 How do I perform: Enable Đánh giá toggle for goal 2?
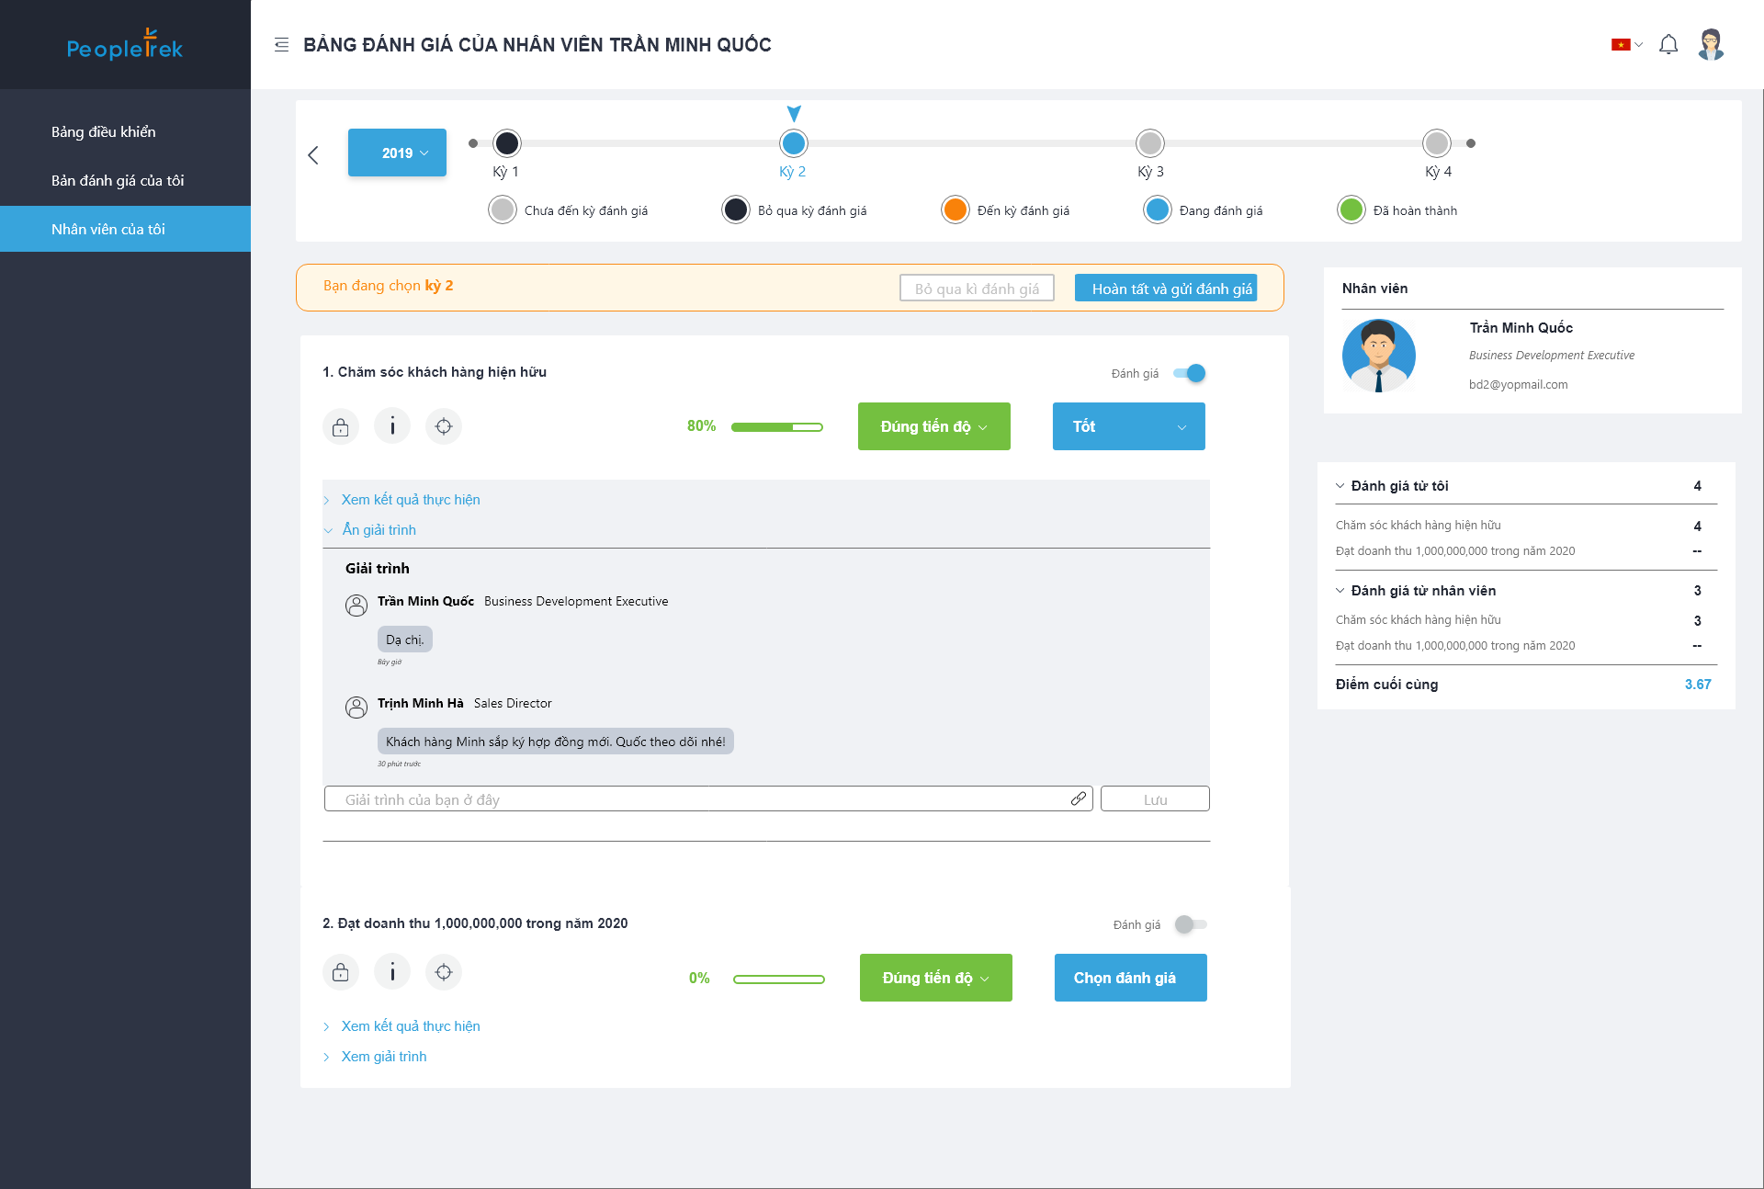coord(1190,924)
